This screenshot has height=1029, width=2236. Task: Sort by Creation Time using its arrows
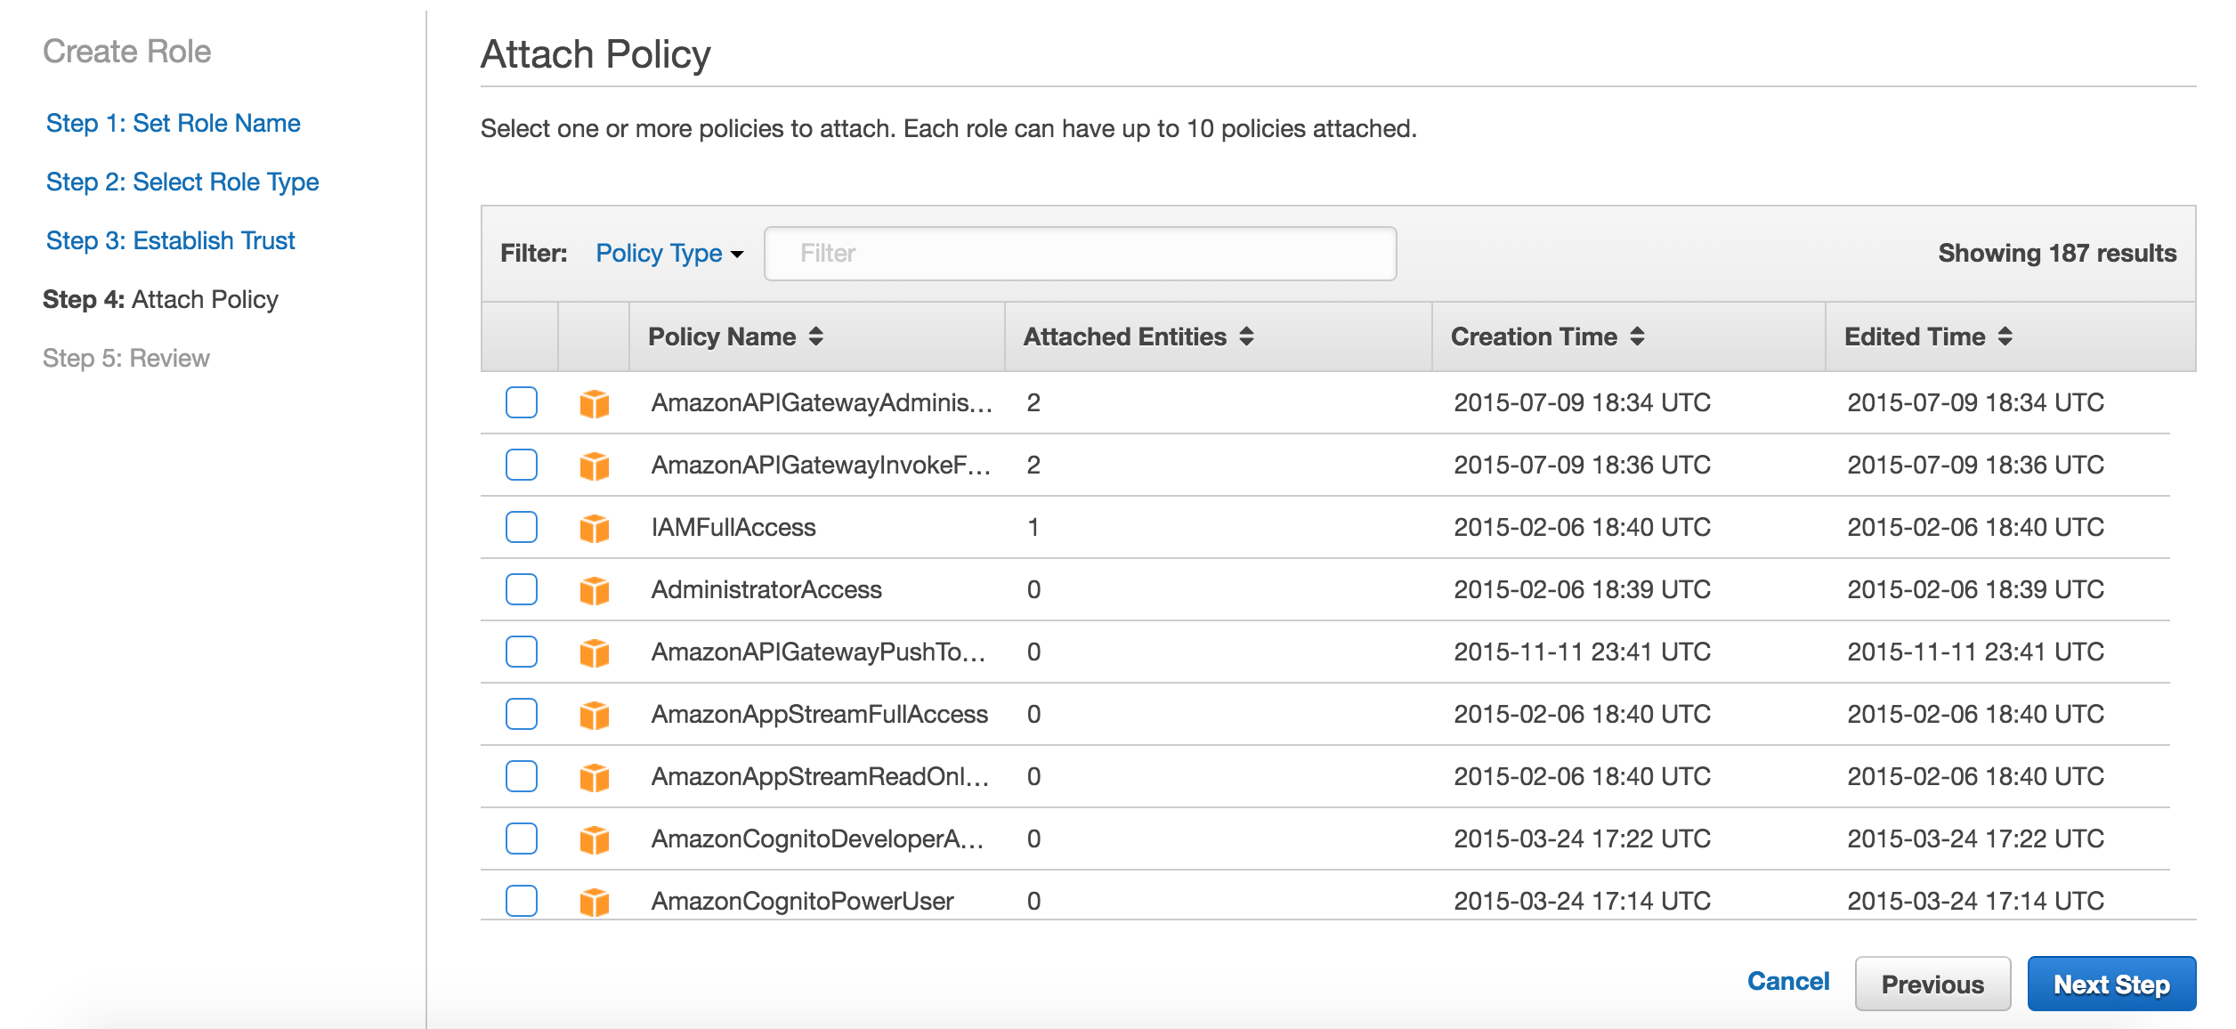(1637, 336)
